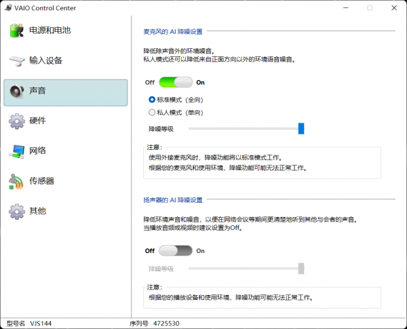Image resolution: width=407 pixels, height=329 pixels.
Task: Click the keyboard and mouse icon for 输入设备
Action: 17,61
